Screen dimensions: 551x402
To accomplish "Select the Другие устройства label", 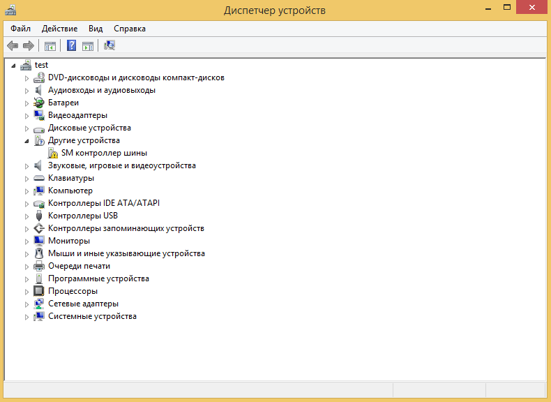I will 84,140.
